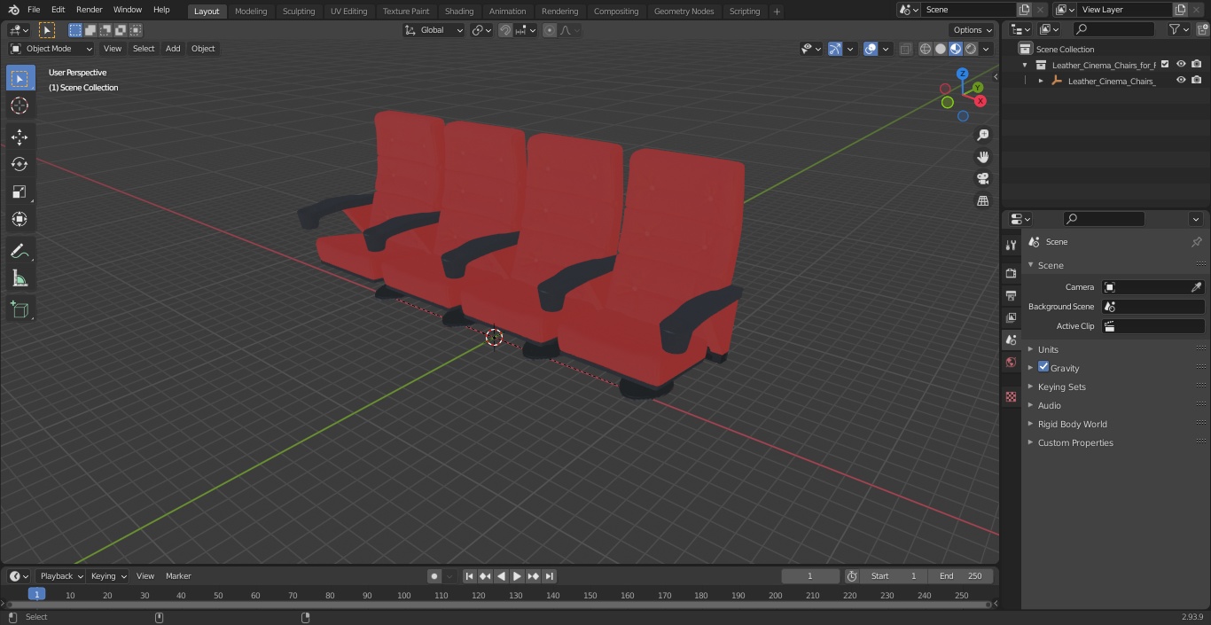Viewport: 1211px width, 625px height.
Task: Toggle camera view with camera icon
Action: click(x=982, y=179)
